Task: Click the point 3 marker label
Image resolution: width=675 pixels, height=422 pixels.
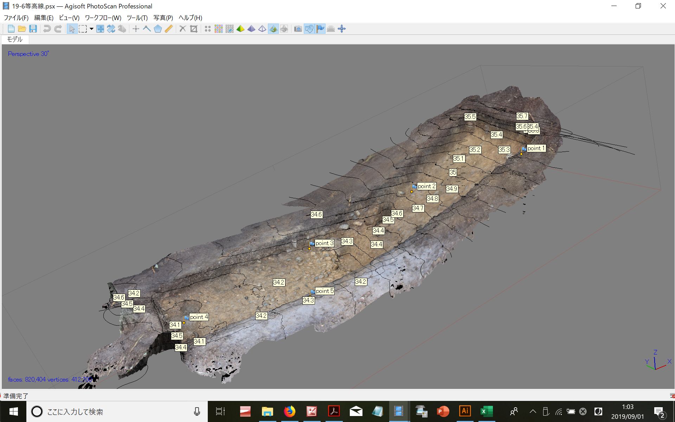Action: [324, 243]
